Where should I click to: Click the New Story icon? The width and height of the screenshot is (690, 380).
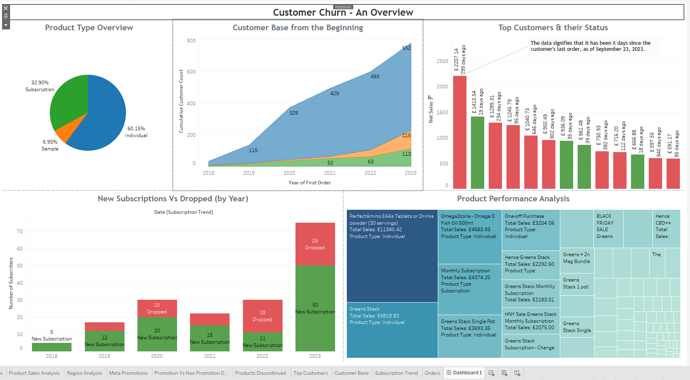coord(517,373)
